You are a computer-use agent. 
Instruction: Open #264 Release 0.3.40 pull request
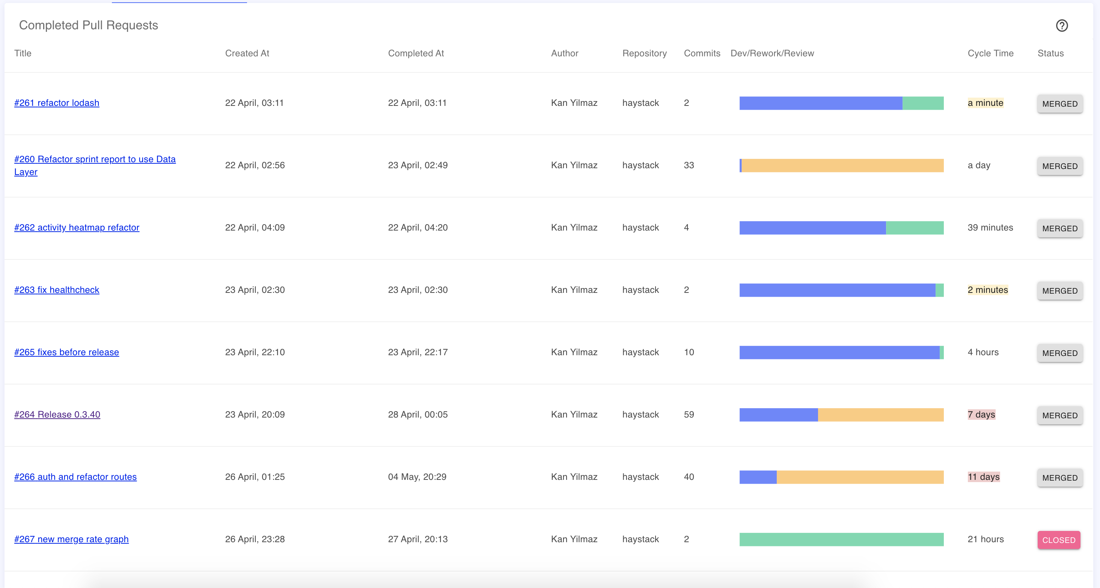(57, 415)
